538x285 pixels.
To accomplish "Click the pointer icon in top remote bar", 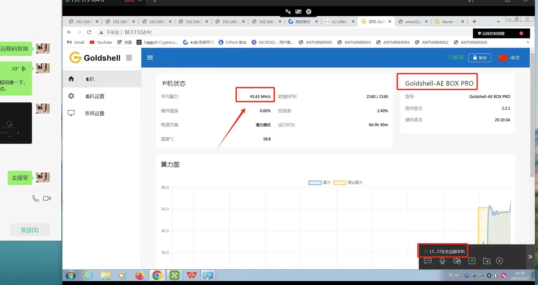I will (x=288, y=12).
